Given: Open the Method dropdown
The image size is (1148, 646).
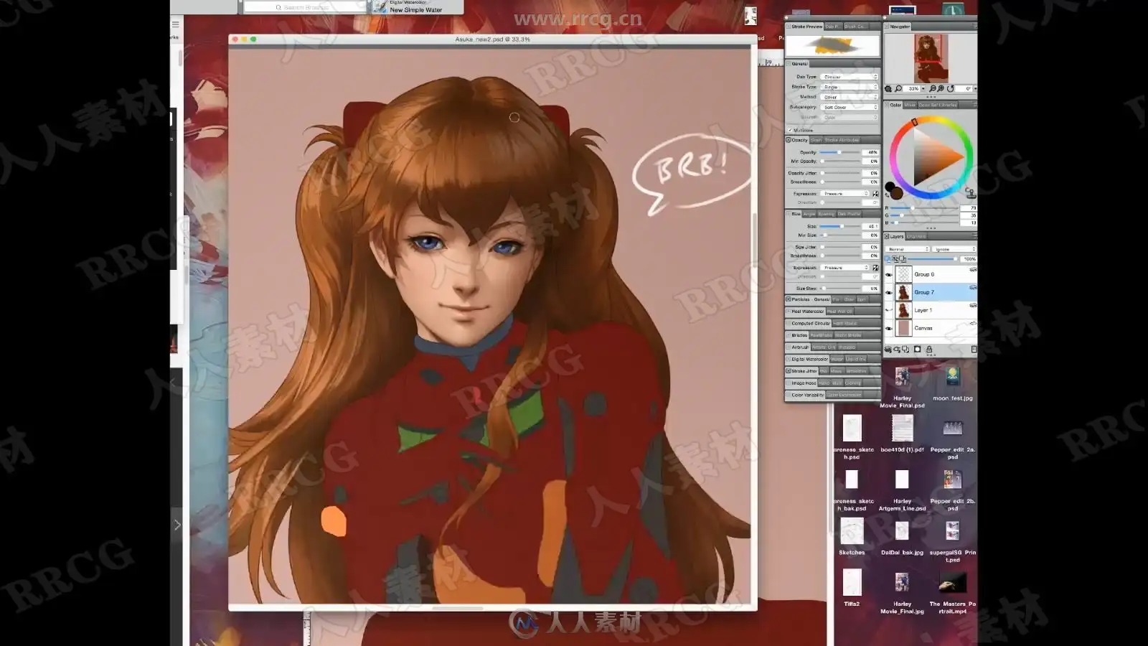Looking at the screenshot, I should pyautogui.click(x=850, y=97).
